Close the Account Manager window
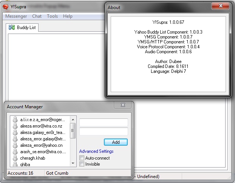Image resolution: width=235 pixels, height=183 pixels. pyautogui.click(x=123, y=105)
